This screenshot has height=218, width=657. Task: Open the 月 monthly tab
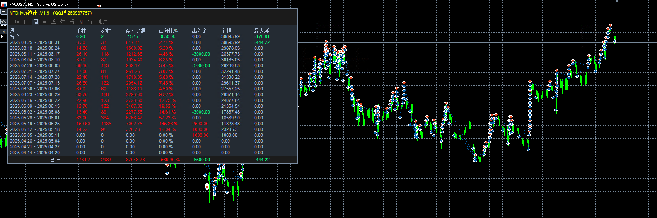click(x=45, y=22)
